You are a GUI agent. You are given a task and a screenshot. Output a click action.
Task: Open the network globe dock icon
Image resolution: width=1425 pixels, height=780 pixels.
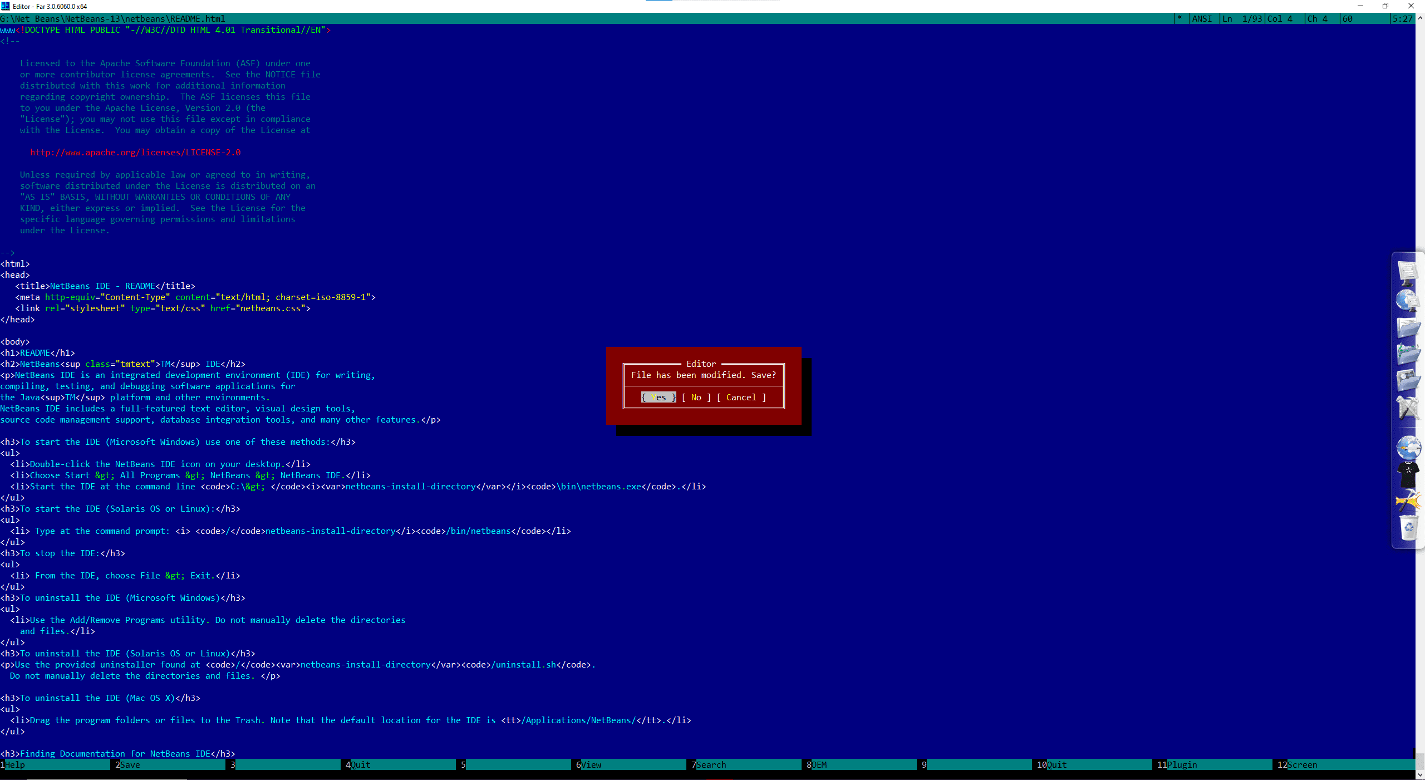(1408, 301)
